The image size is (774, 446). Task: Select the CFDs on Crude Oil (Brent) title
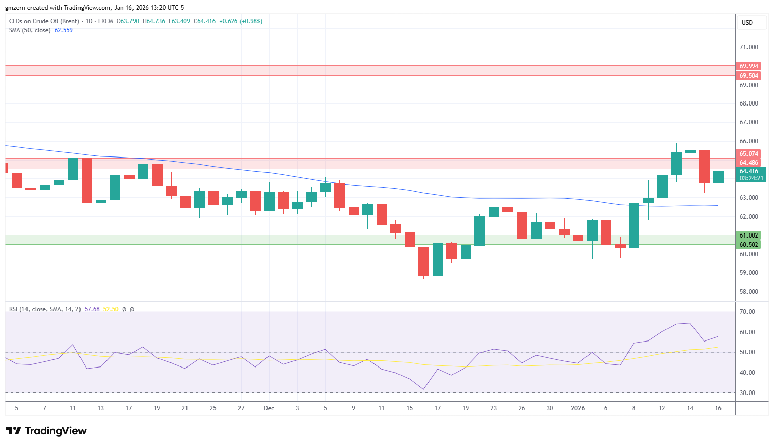tap(44, 21)
